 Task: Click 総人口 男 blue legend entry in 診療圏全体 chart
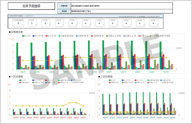(38, 36)
